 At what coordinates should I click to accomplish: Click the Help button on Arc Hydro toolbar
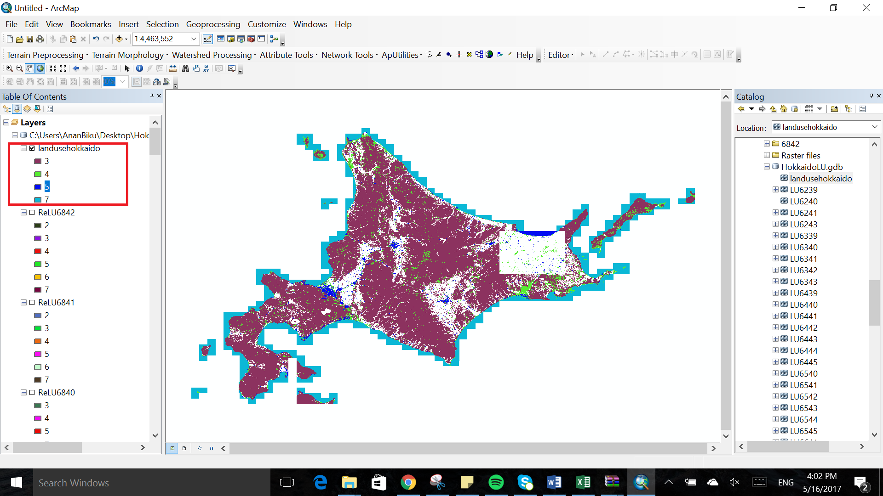(x=524, y=55)
